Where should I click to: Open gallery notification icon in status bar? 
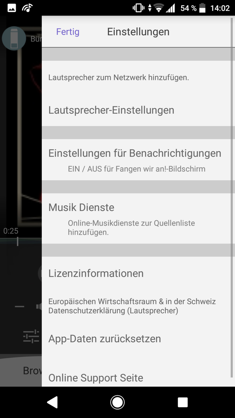point(12,8)
